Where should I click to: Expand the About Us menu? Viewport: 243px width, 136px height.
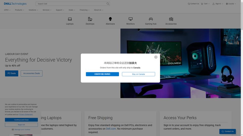(x=98, y=10)
